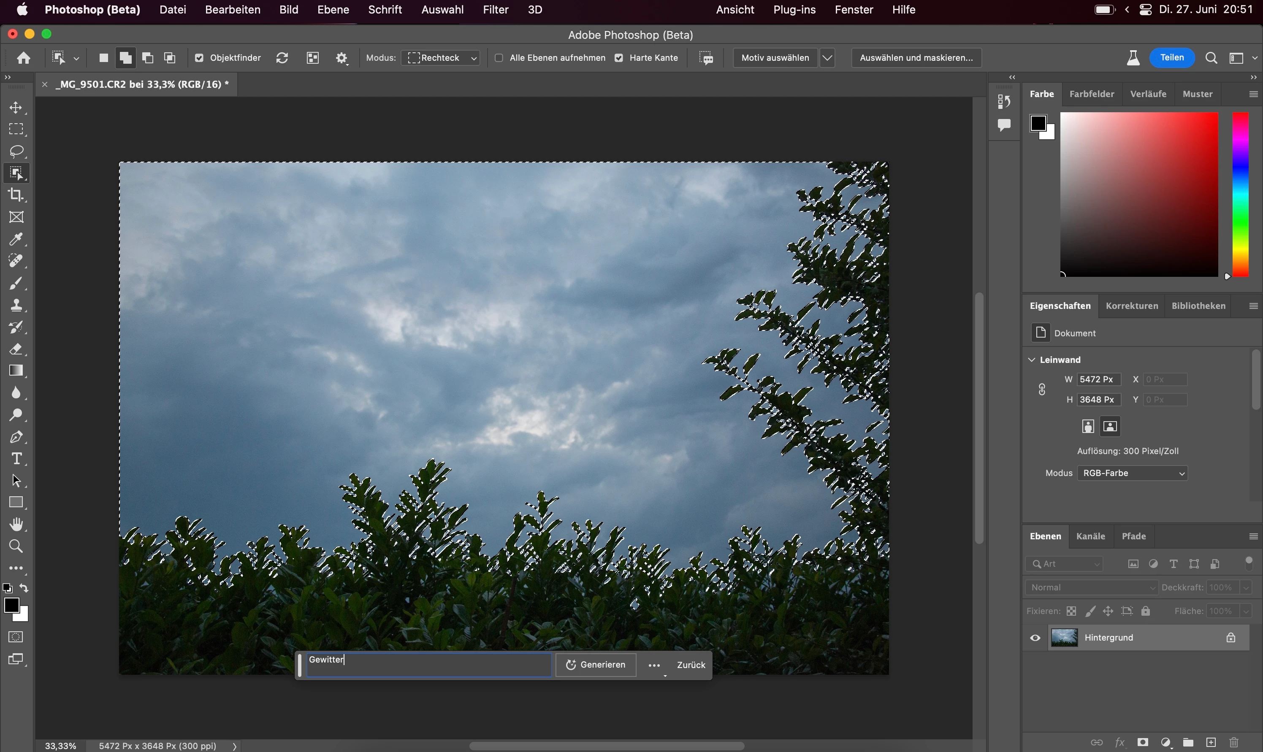Switch to the Kanäle tab

click(1090, 536)
